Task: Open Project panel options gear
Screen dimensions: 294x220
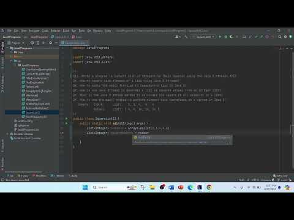Action: pyautogui.click(x=50, y=43)
